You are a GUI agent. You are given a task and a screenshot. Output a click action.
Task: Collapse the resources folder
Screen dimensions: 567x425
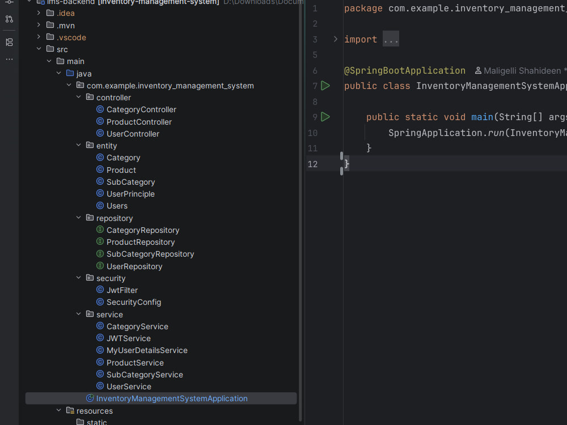[x=58, y=410]
